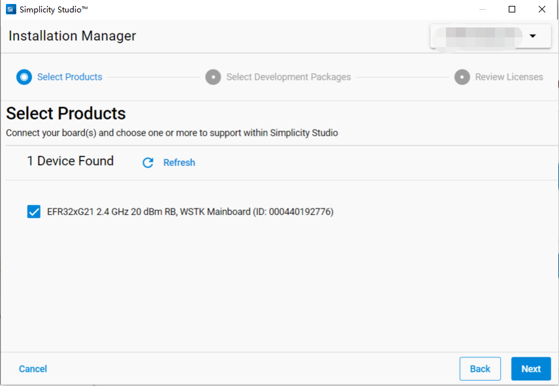Screen dimensions: 559x386
Task: Minimize the Simplicity Studio window
Action: coord(483,9)
